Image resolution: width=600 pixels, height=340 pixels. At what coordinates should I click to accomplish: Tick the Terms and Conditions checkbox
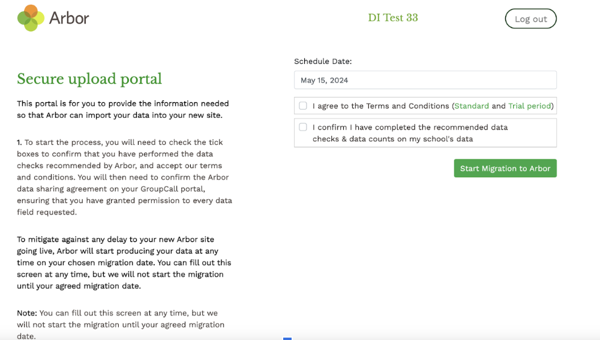(x=303, y=106)
